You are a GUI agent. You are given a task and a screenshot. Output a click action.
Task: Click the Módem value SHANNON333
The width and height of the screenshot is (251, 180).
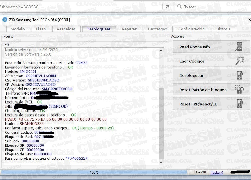[32, 123]
